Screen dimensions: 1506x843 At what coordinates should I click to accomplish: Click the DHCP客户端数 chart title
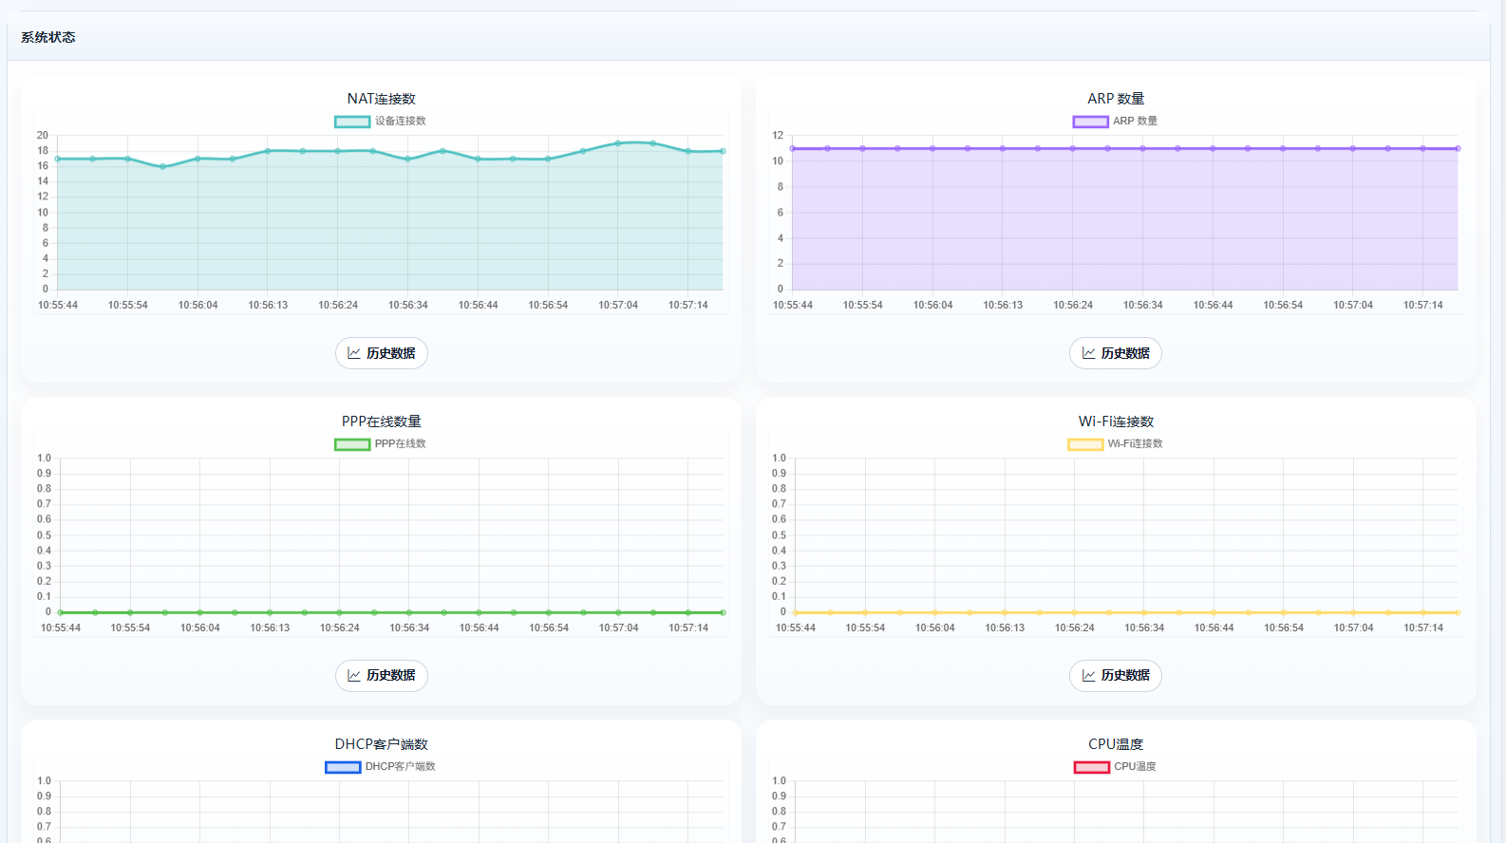pyautogui.click(x=381, y=744)
